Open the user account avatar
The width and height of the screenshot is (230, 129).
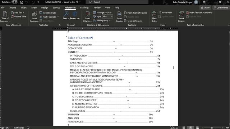click(196, 2)
